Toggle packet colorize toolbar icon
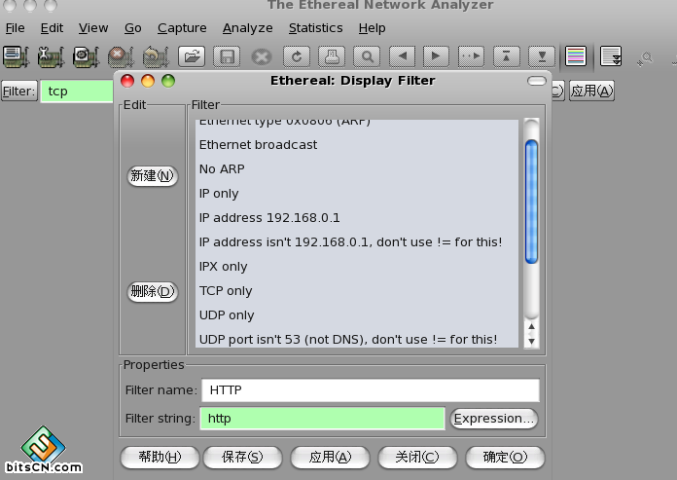Viewport: 677px width, 480px height. [x=576, y=55]
